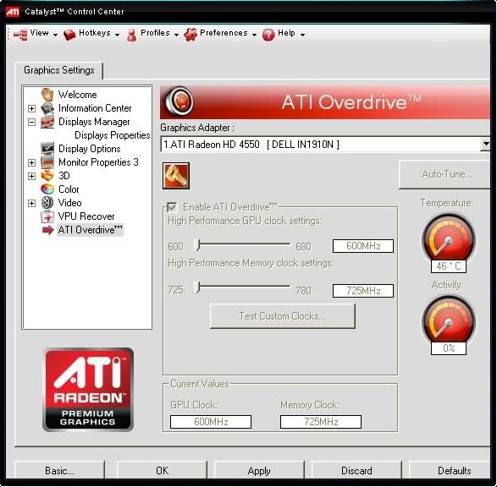Click the Display Options monitor icon
The width and height of the screenshot is (497, 487).
pos(47,149)
